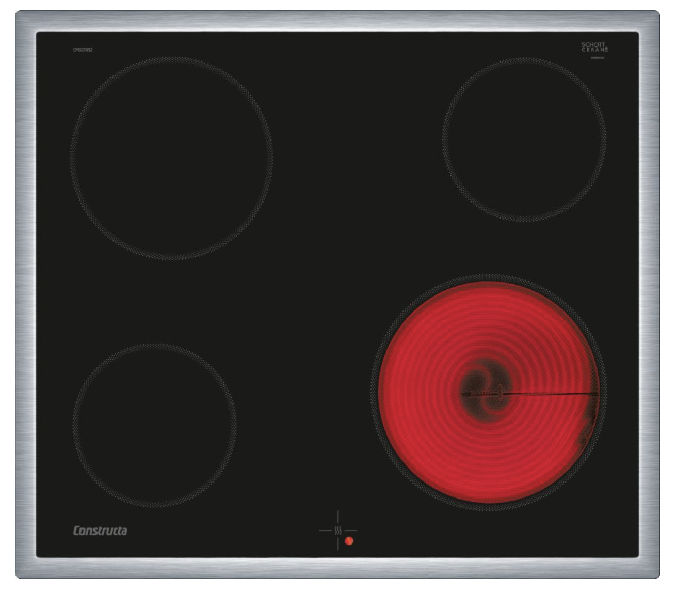Click the Constructa brand logo

click(100, 531)
